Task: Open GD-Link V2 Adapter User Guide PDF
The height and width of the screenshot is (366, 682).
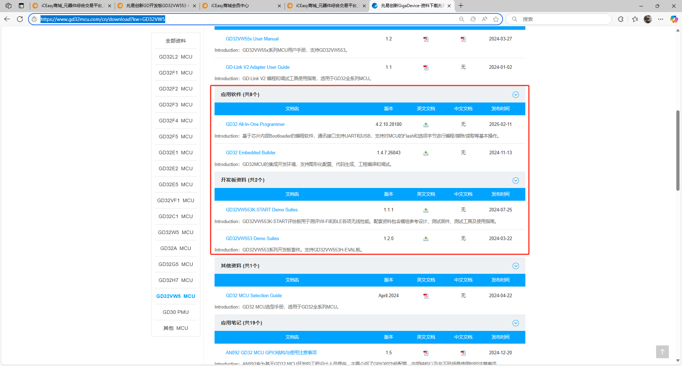Action: click(426, 67)
